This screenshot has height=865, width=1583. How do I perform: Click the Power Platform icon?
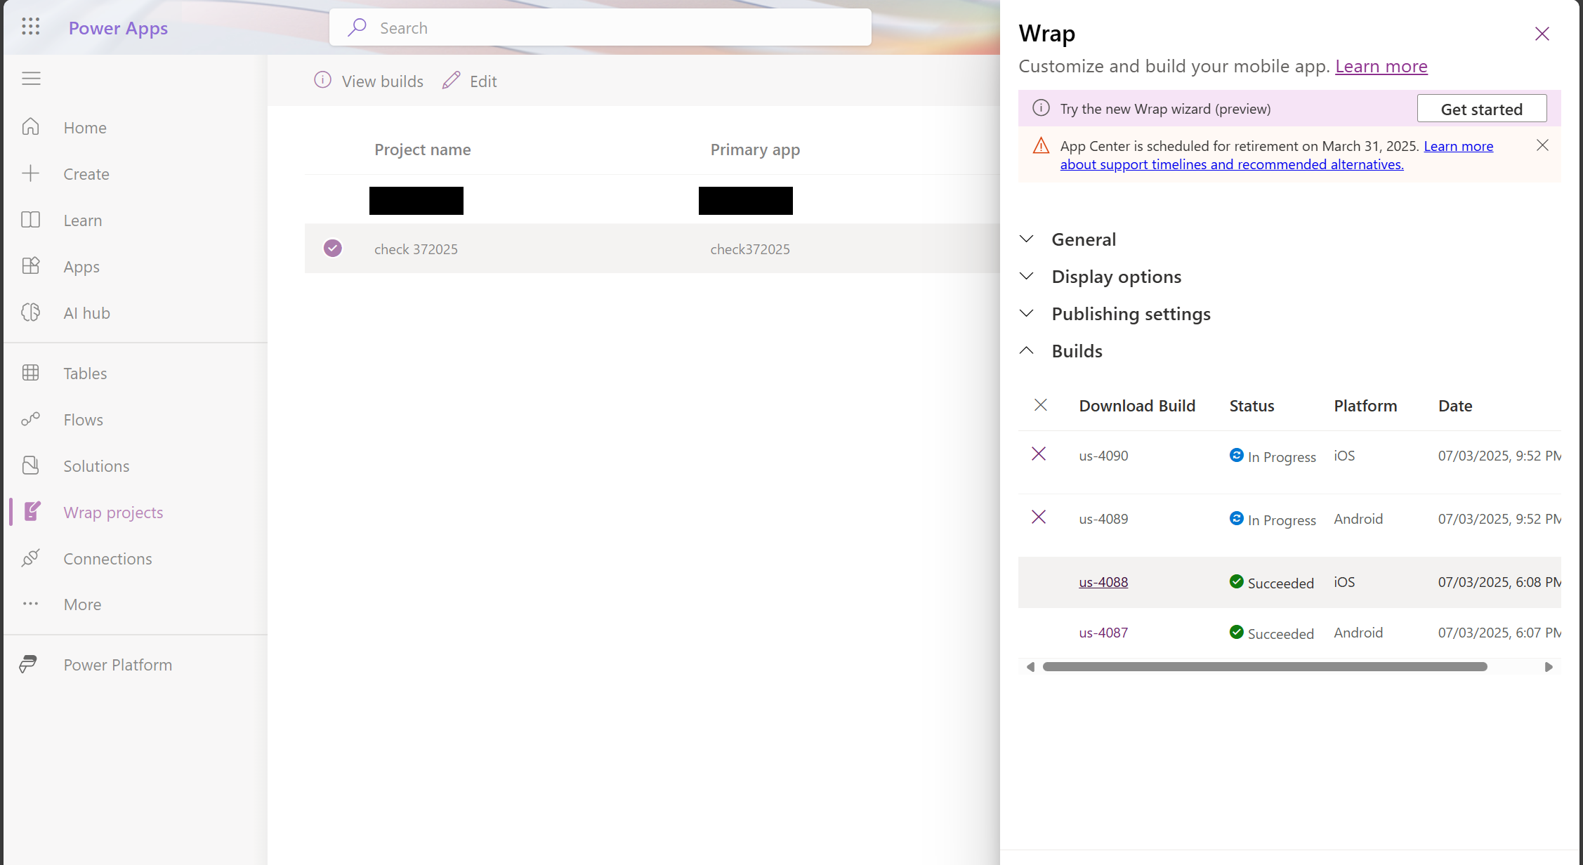(29, 664)
